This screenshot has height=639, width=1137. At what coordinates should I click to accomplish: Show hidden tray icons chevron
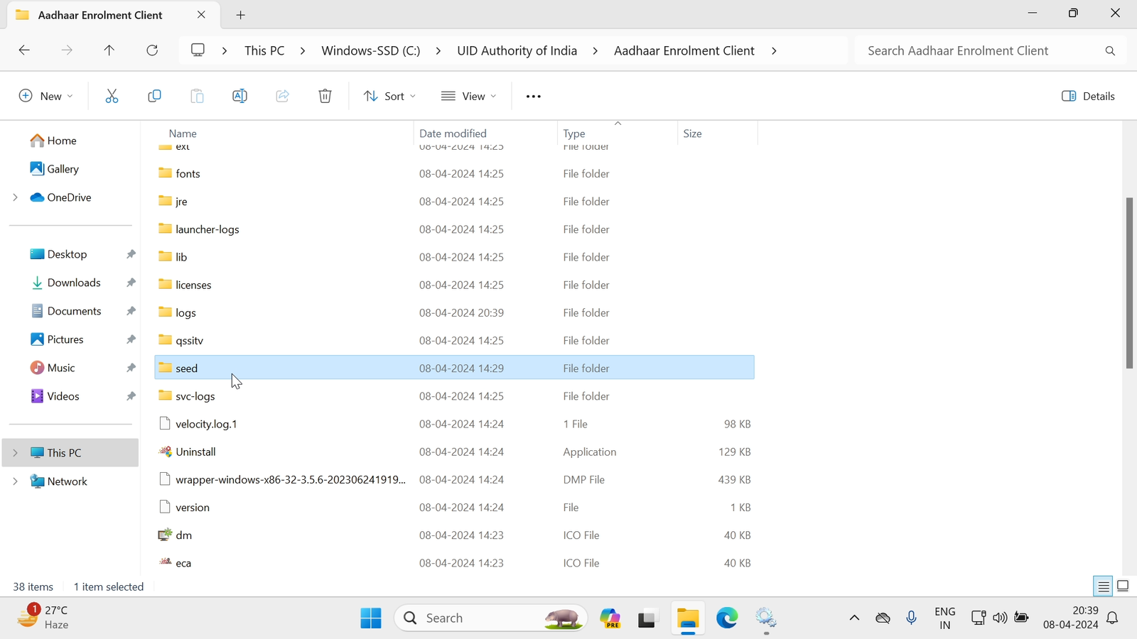tap(854, 618)
